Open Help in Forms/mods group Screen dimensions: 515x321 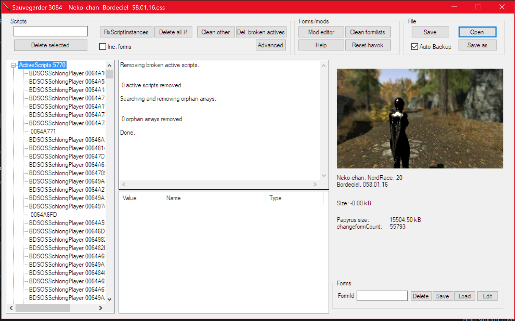tap(321, 45)
